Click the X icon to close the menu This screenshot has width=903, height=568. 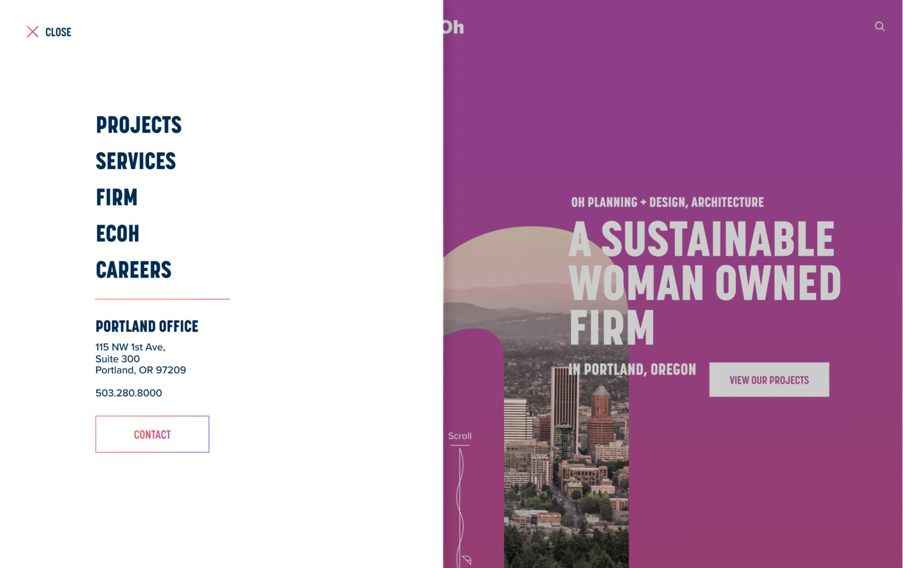[x=33, y=32]
